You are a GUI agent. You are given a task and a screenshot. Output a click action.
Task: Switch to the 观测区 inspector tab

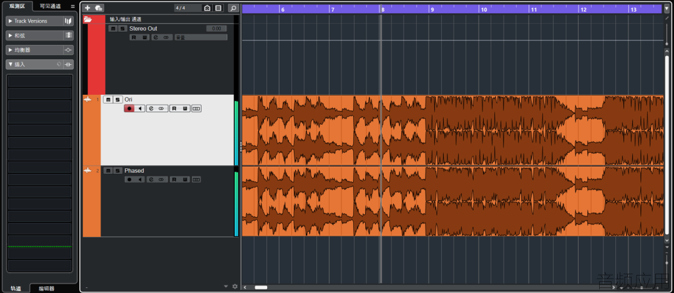(x=17, y=6)
